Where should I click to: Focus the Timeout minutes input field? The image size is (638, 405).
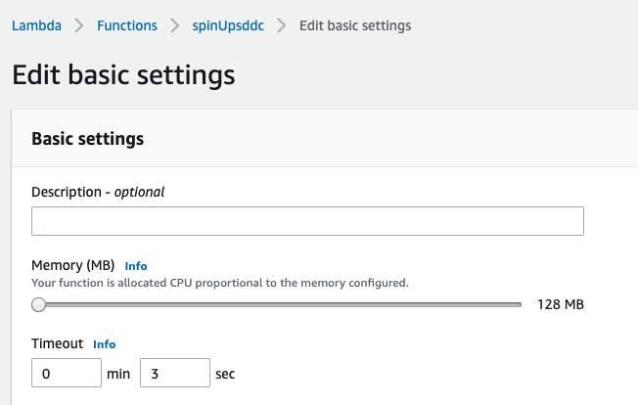67,373
